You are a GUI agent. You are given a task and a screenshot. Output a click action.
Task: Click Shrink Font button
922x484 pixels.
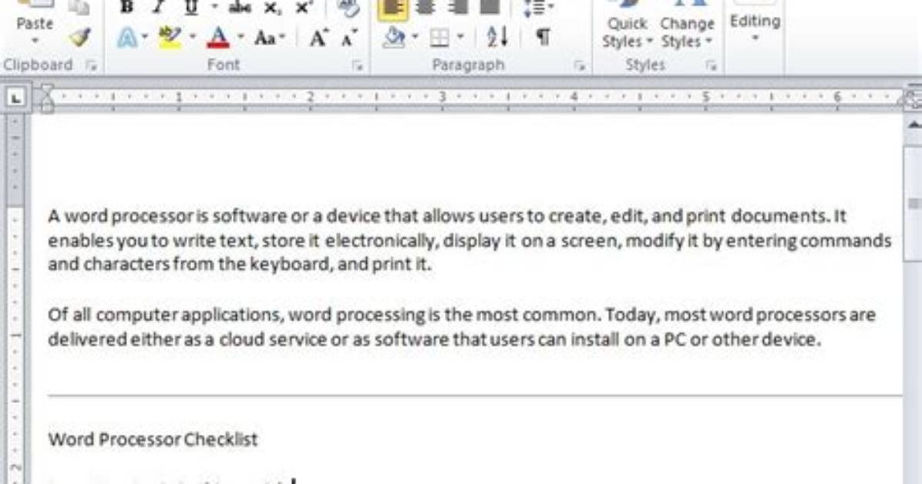[x=349, y=39]
